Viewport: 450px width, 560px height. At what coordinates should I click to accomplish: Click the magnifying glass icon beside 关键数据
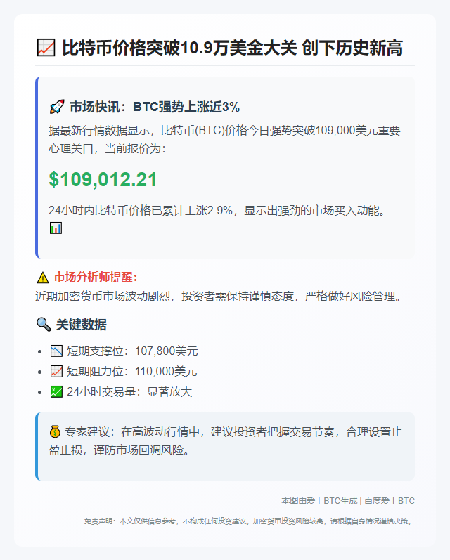click(44, 325)
